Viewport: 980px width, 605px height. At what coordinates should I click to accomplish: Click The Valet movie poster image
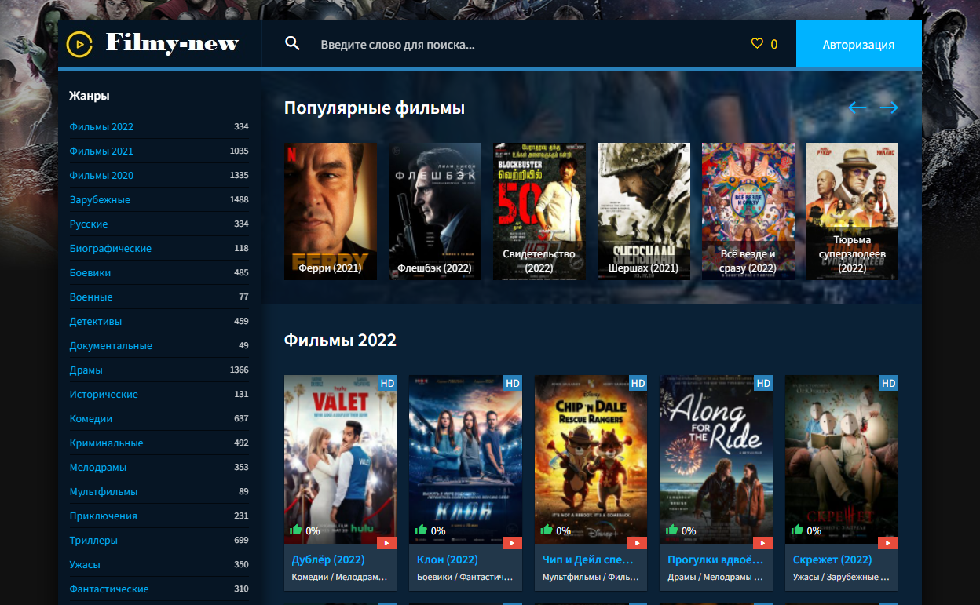point(340,459)
